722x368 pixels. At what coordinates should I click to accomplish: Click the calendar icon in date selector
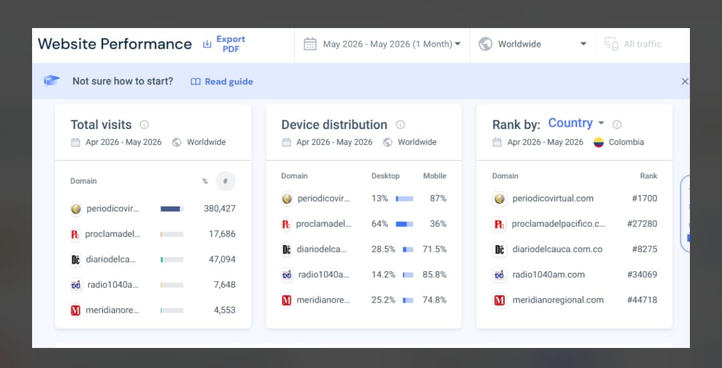pyautogui.click(x=310, y=44)
